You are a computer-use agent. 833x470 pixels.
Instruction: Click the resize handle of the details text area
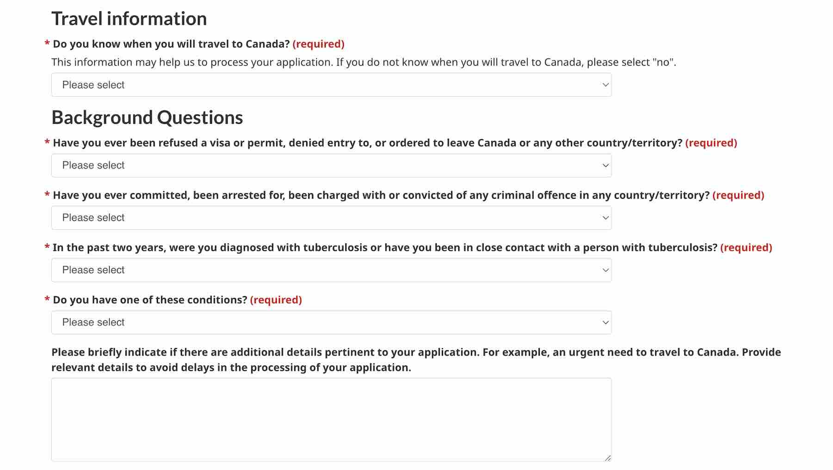[608, 458]
